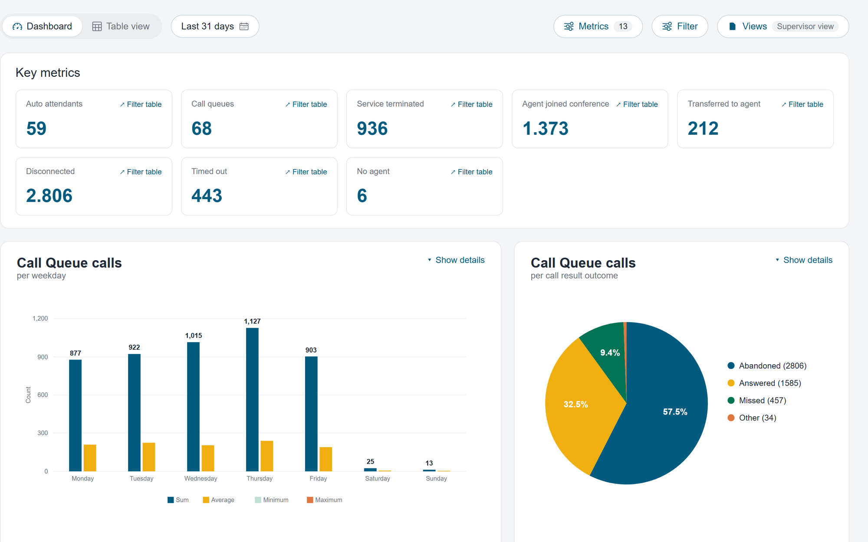Click the Tuesday Sum bar labeled 922
Image resolution: width=868 pixels, height=542 pixels.
click(134, 413)
